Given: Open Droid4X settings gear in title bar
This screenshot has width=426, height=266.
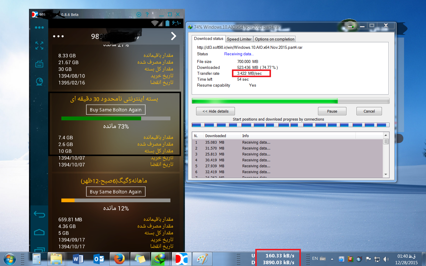Looking at the screenshot, I should [x=139, y=14].
